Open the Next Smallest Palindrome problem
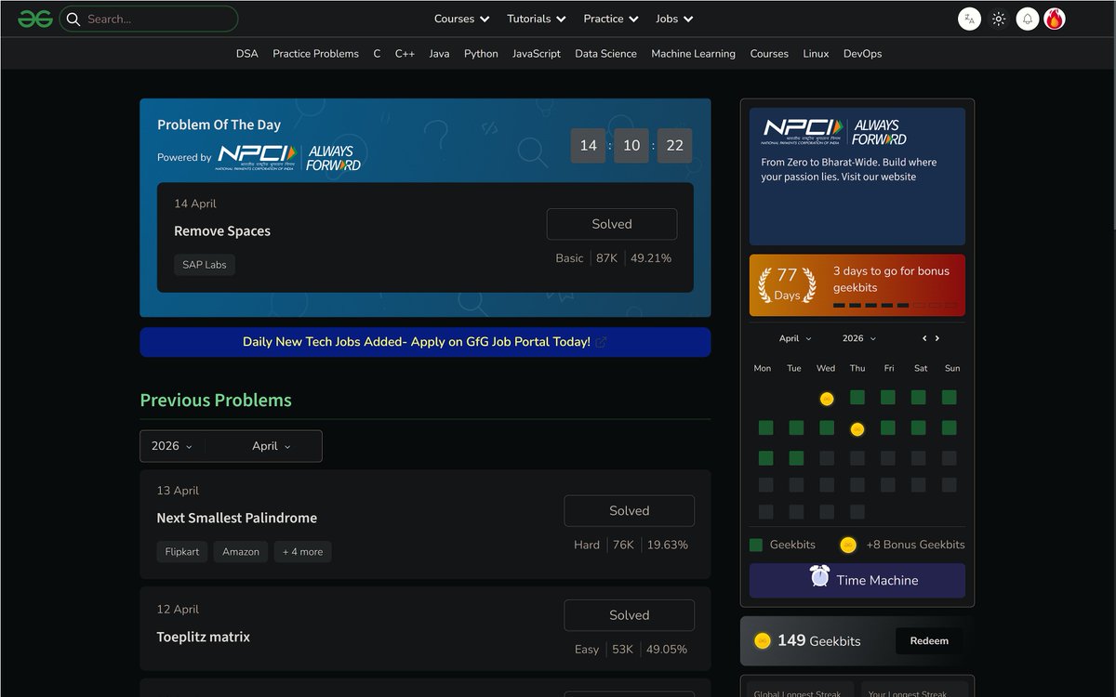Image resolution: width=1116 pixels, height=697 pixels. coord(237,518)
